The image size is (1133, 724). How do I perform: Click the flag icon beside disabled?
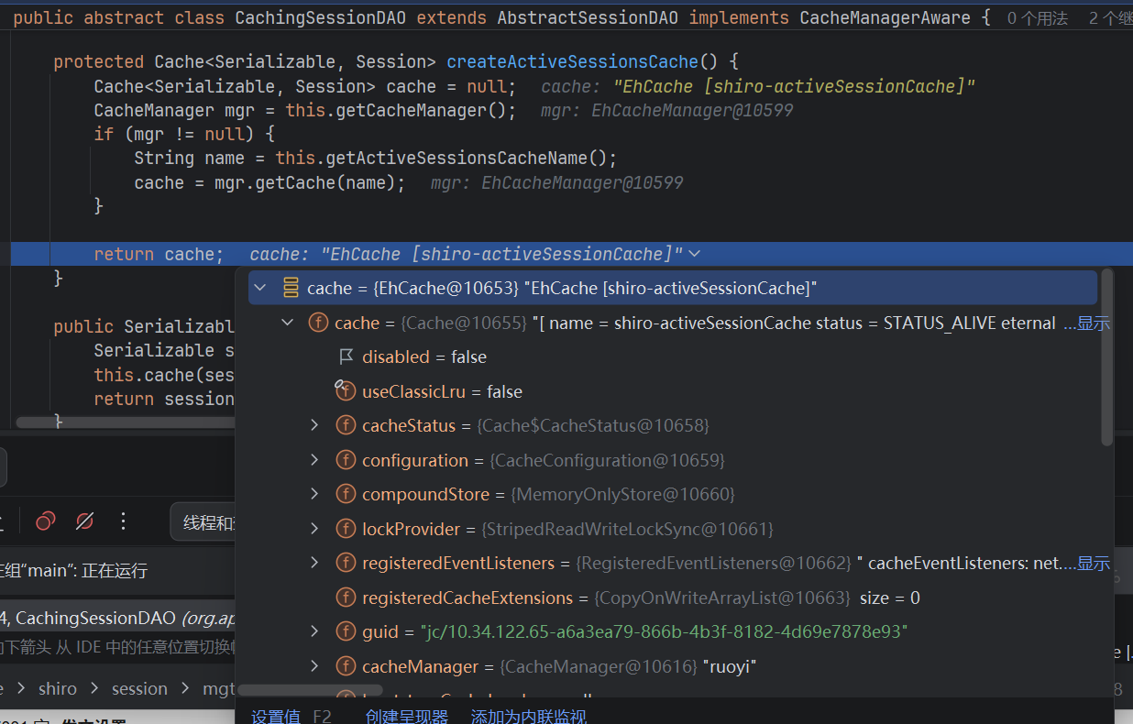(x=346, y=357)
